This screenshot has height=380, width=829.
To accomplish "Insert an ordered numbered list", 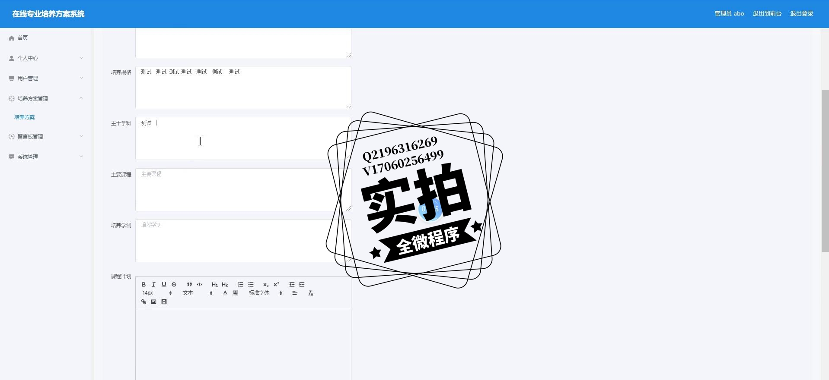I will point(240,285).
